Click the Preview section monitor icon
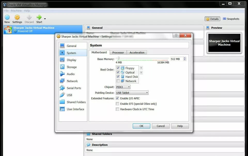This screenshot has height=156, width=248. coord(208,28)
